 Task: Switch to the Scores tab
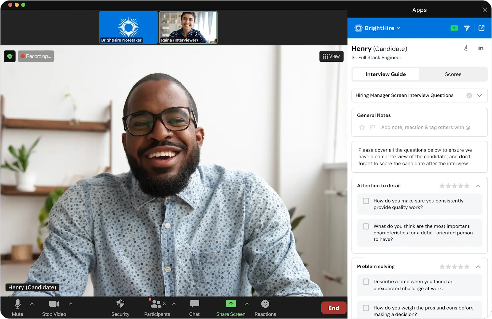pos(453,74)
